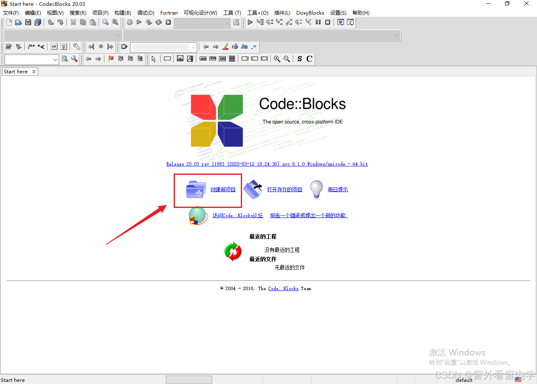Open the 设置(S) menu

(338, 13)
